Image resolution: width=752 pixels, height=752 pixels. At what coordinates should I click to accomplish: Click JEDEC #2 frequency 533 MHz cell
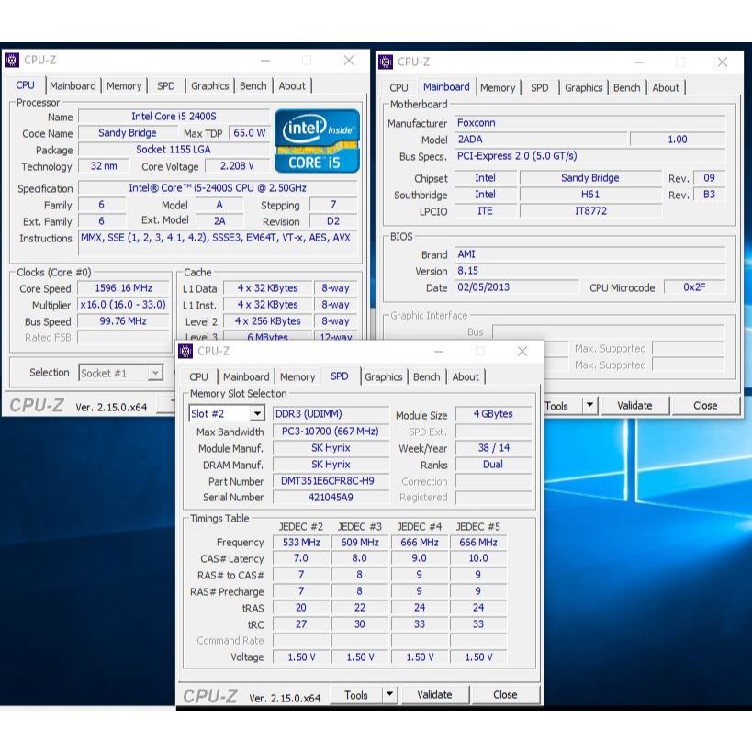tap(301, 543)
